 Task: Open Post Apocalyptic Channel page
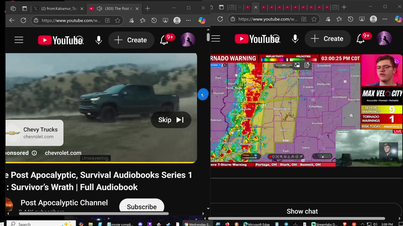(64, 203)
